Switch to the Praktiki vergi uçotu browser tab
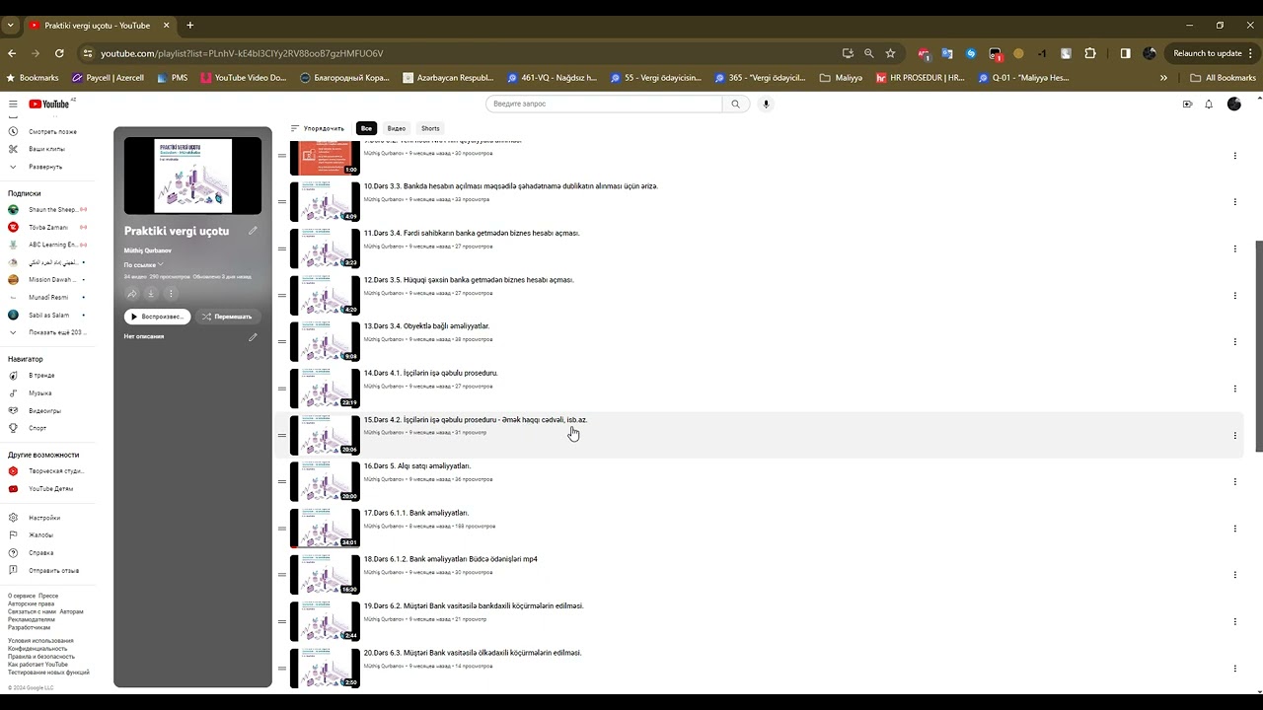 coord(97,25)
